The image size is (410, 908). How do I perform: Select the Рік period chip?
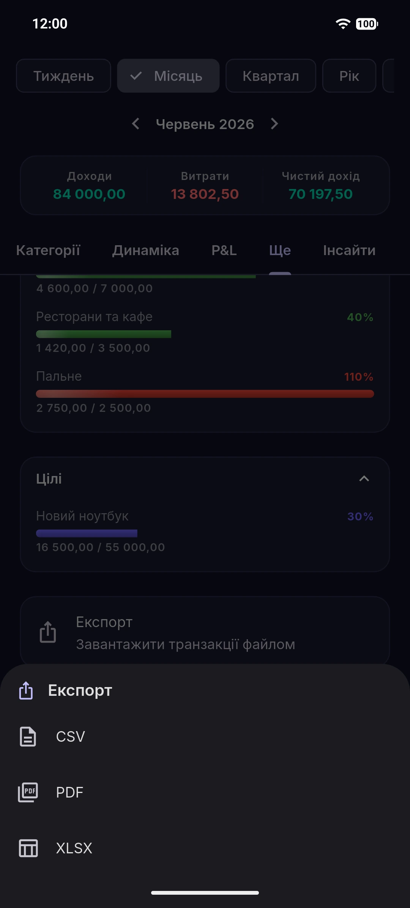[349, 76]
